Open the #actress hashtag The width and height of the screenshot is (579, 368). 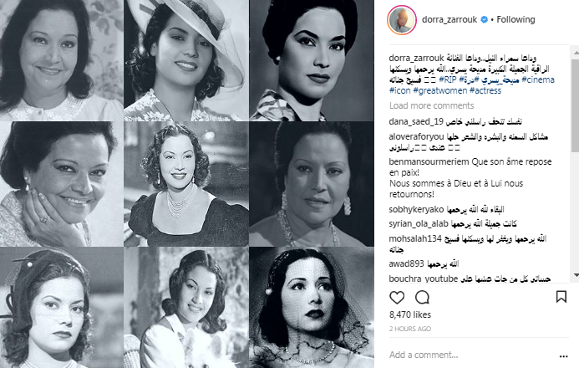(x=485, y=90)
